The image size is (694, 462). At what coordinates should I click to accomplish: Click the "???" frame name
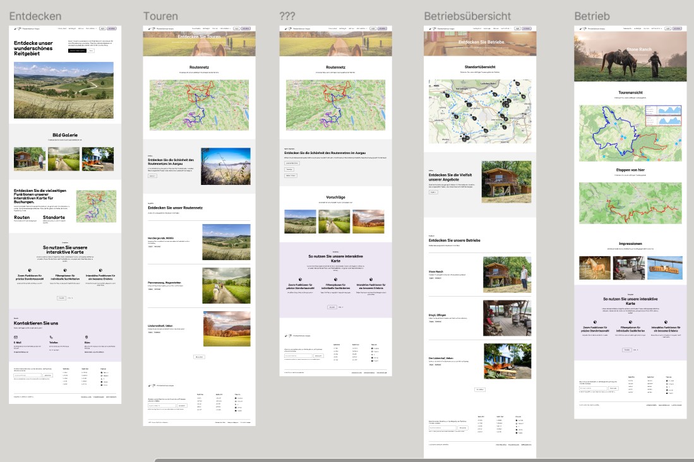287,15
